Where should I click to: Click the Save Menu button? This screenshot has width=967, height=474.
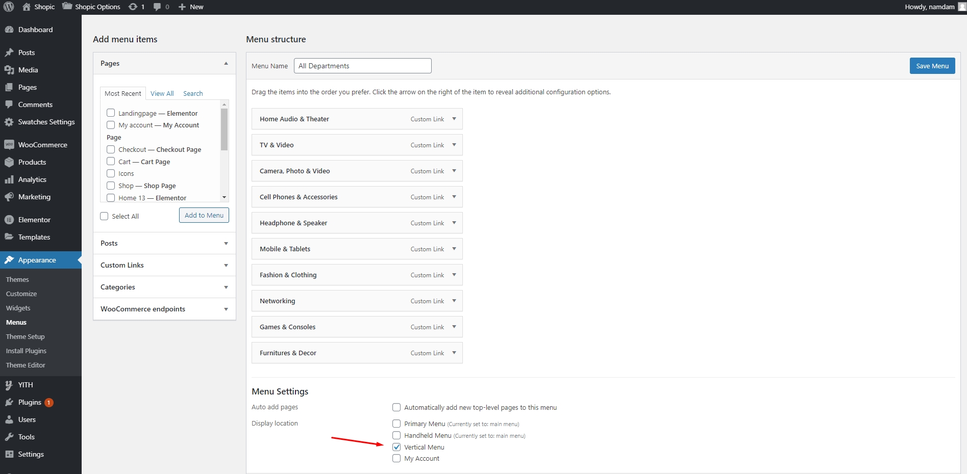coord(932,66)
